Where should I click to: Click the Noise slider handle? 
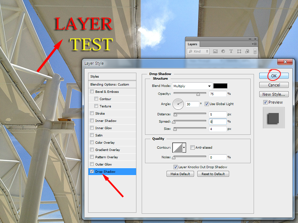click(x=174, y=158)
